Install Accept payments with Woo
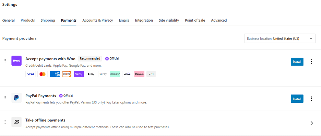This screenshot has width=321, height=136. [297, 62]
